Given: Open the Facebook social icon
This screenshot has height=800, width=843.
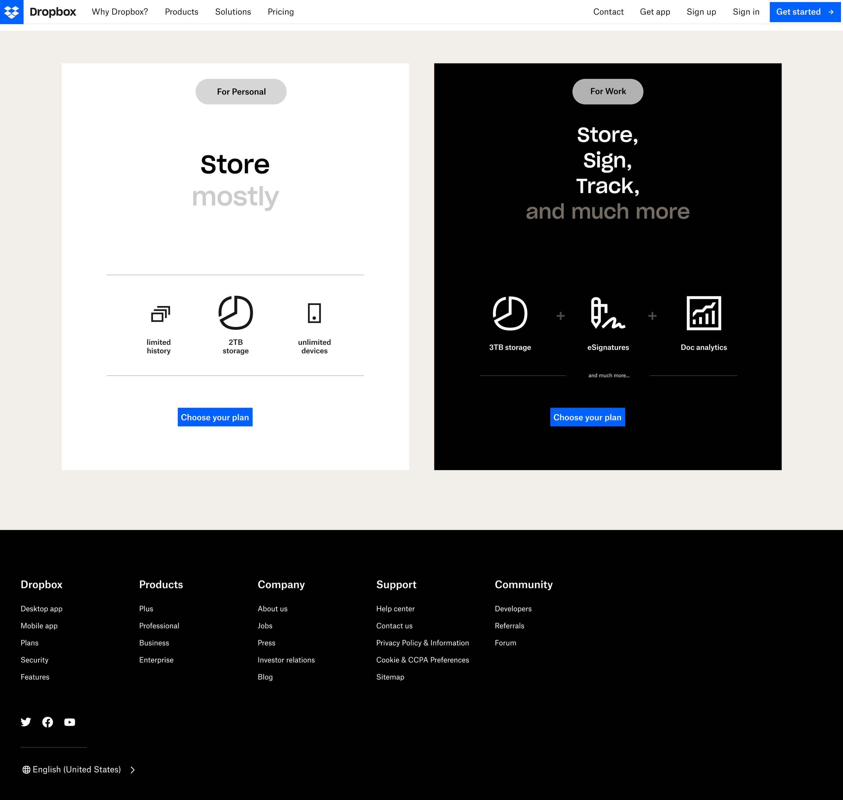Looking at the screenshot, I should point(48,722).
